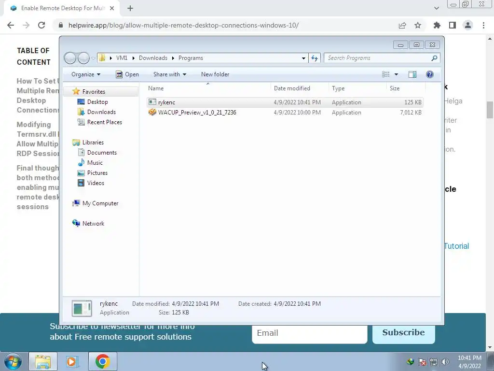Open Music library
The height and width of the screenshot is (371, 494).
pyautogui.click(x=95, y=162)
